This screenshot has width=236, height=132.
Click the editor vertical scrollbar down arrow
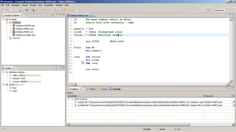click(231, 81)
